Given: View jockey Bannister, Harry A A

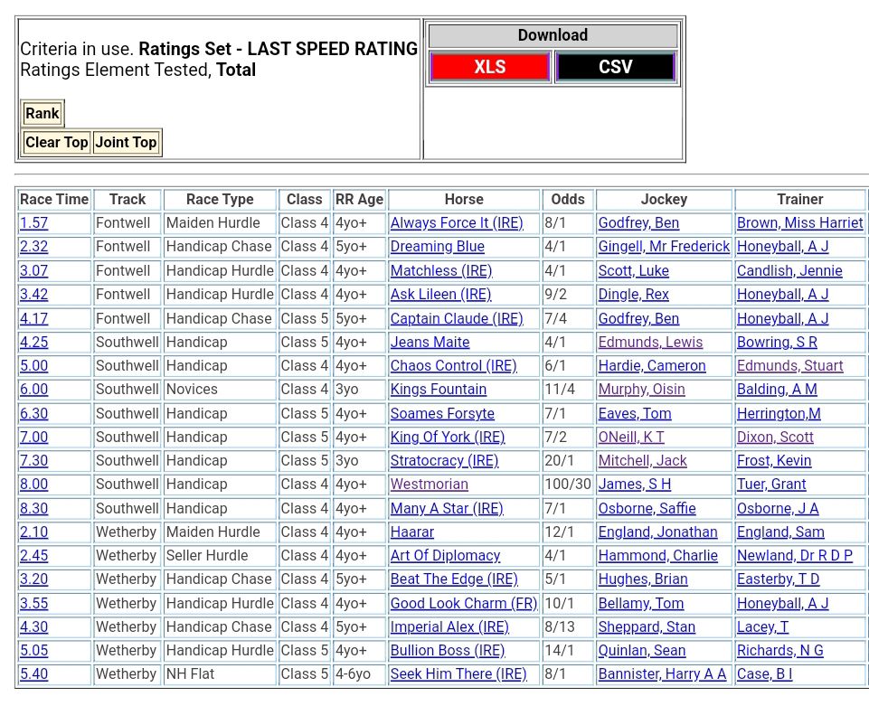Looking at the screenshot, I should [662, 674].
